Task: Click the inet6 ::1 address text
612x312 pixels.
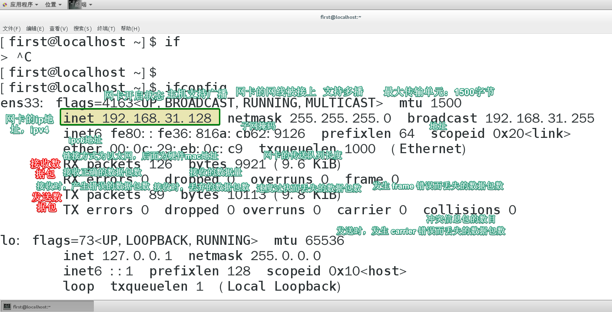Action: [98, 271]
